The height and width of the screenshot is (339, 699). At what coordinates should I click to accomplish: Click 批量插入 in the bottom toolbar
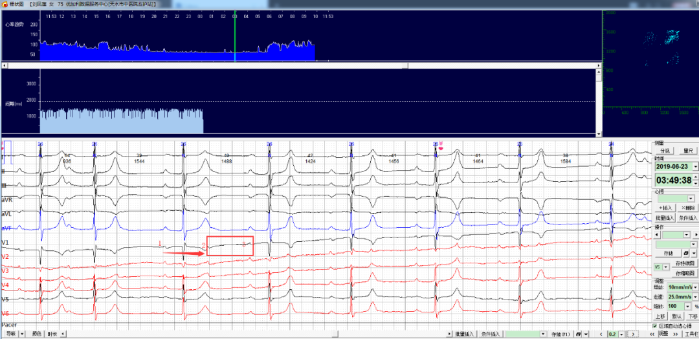465,334
